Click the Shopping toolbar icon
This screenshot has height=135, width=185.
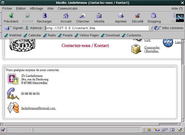coord(154,16)
